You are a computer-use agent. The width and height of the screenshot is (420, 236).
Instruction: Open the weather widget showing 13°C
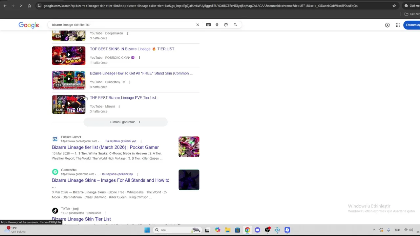[x=16, y=230]
